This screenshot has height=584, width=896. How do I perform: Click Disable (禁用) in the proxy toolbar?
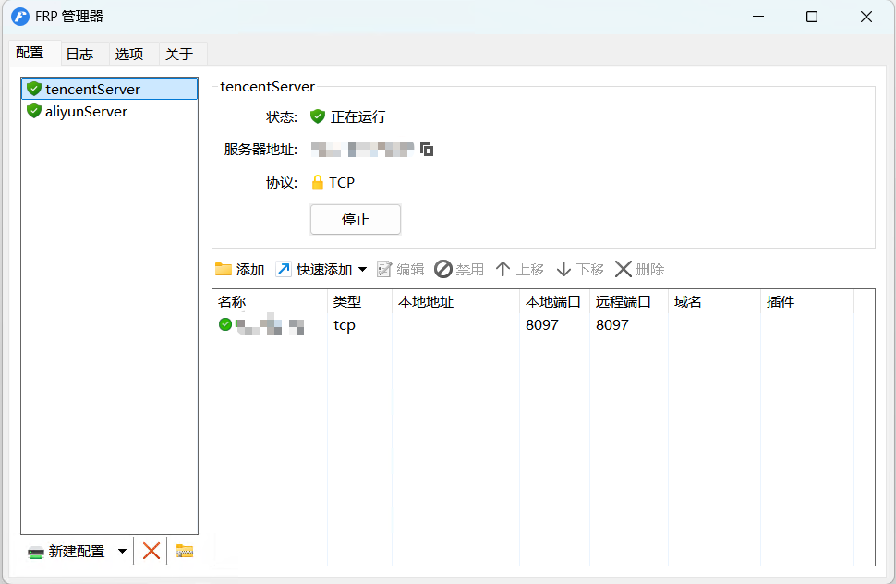tap(459, 269)
